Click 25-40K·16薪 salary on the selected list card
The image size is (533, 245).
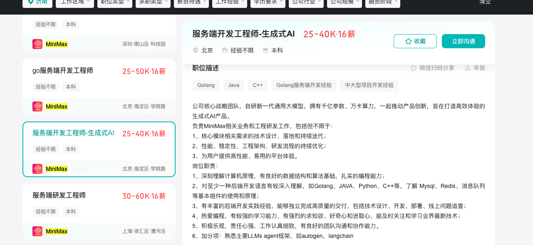(144, 134)
